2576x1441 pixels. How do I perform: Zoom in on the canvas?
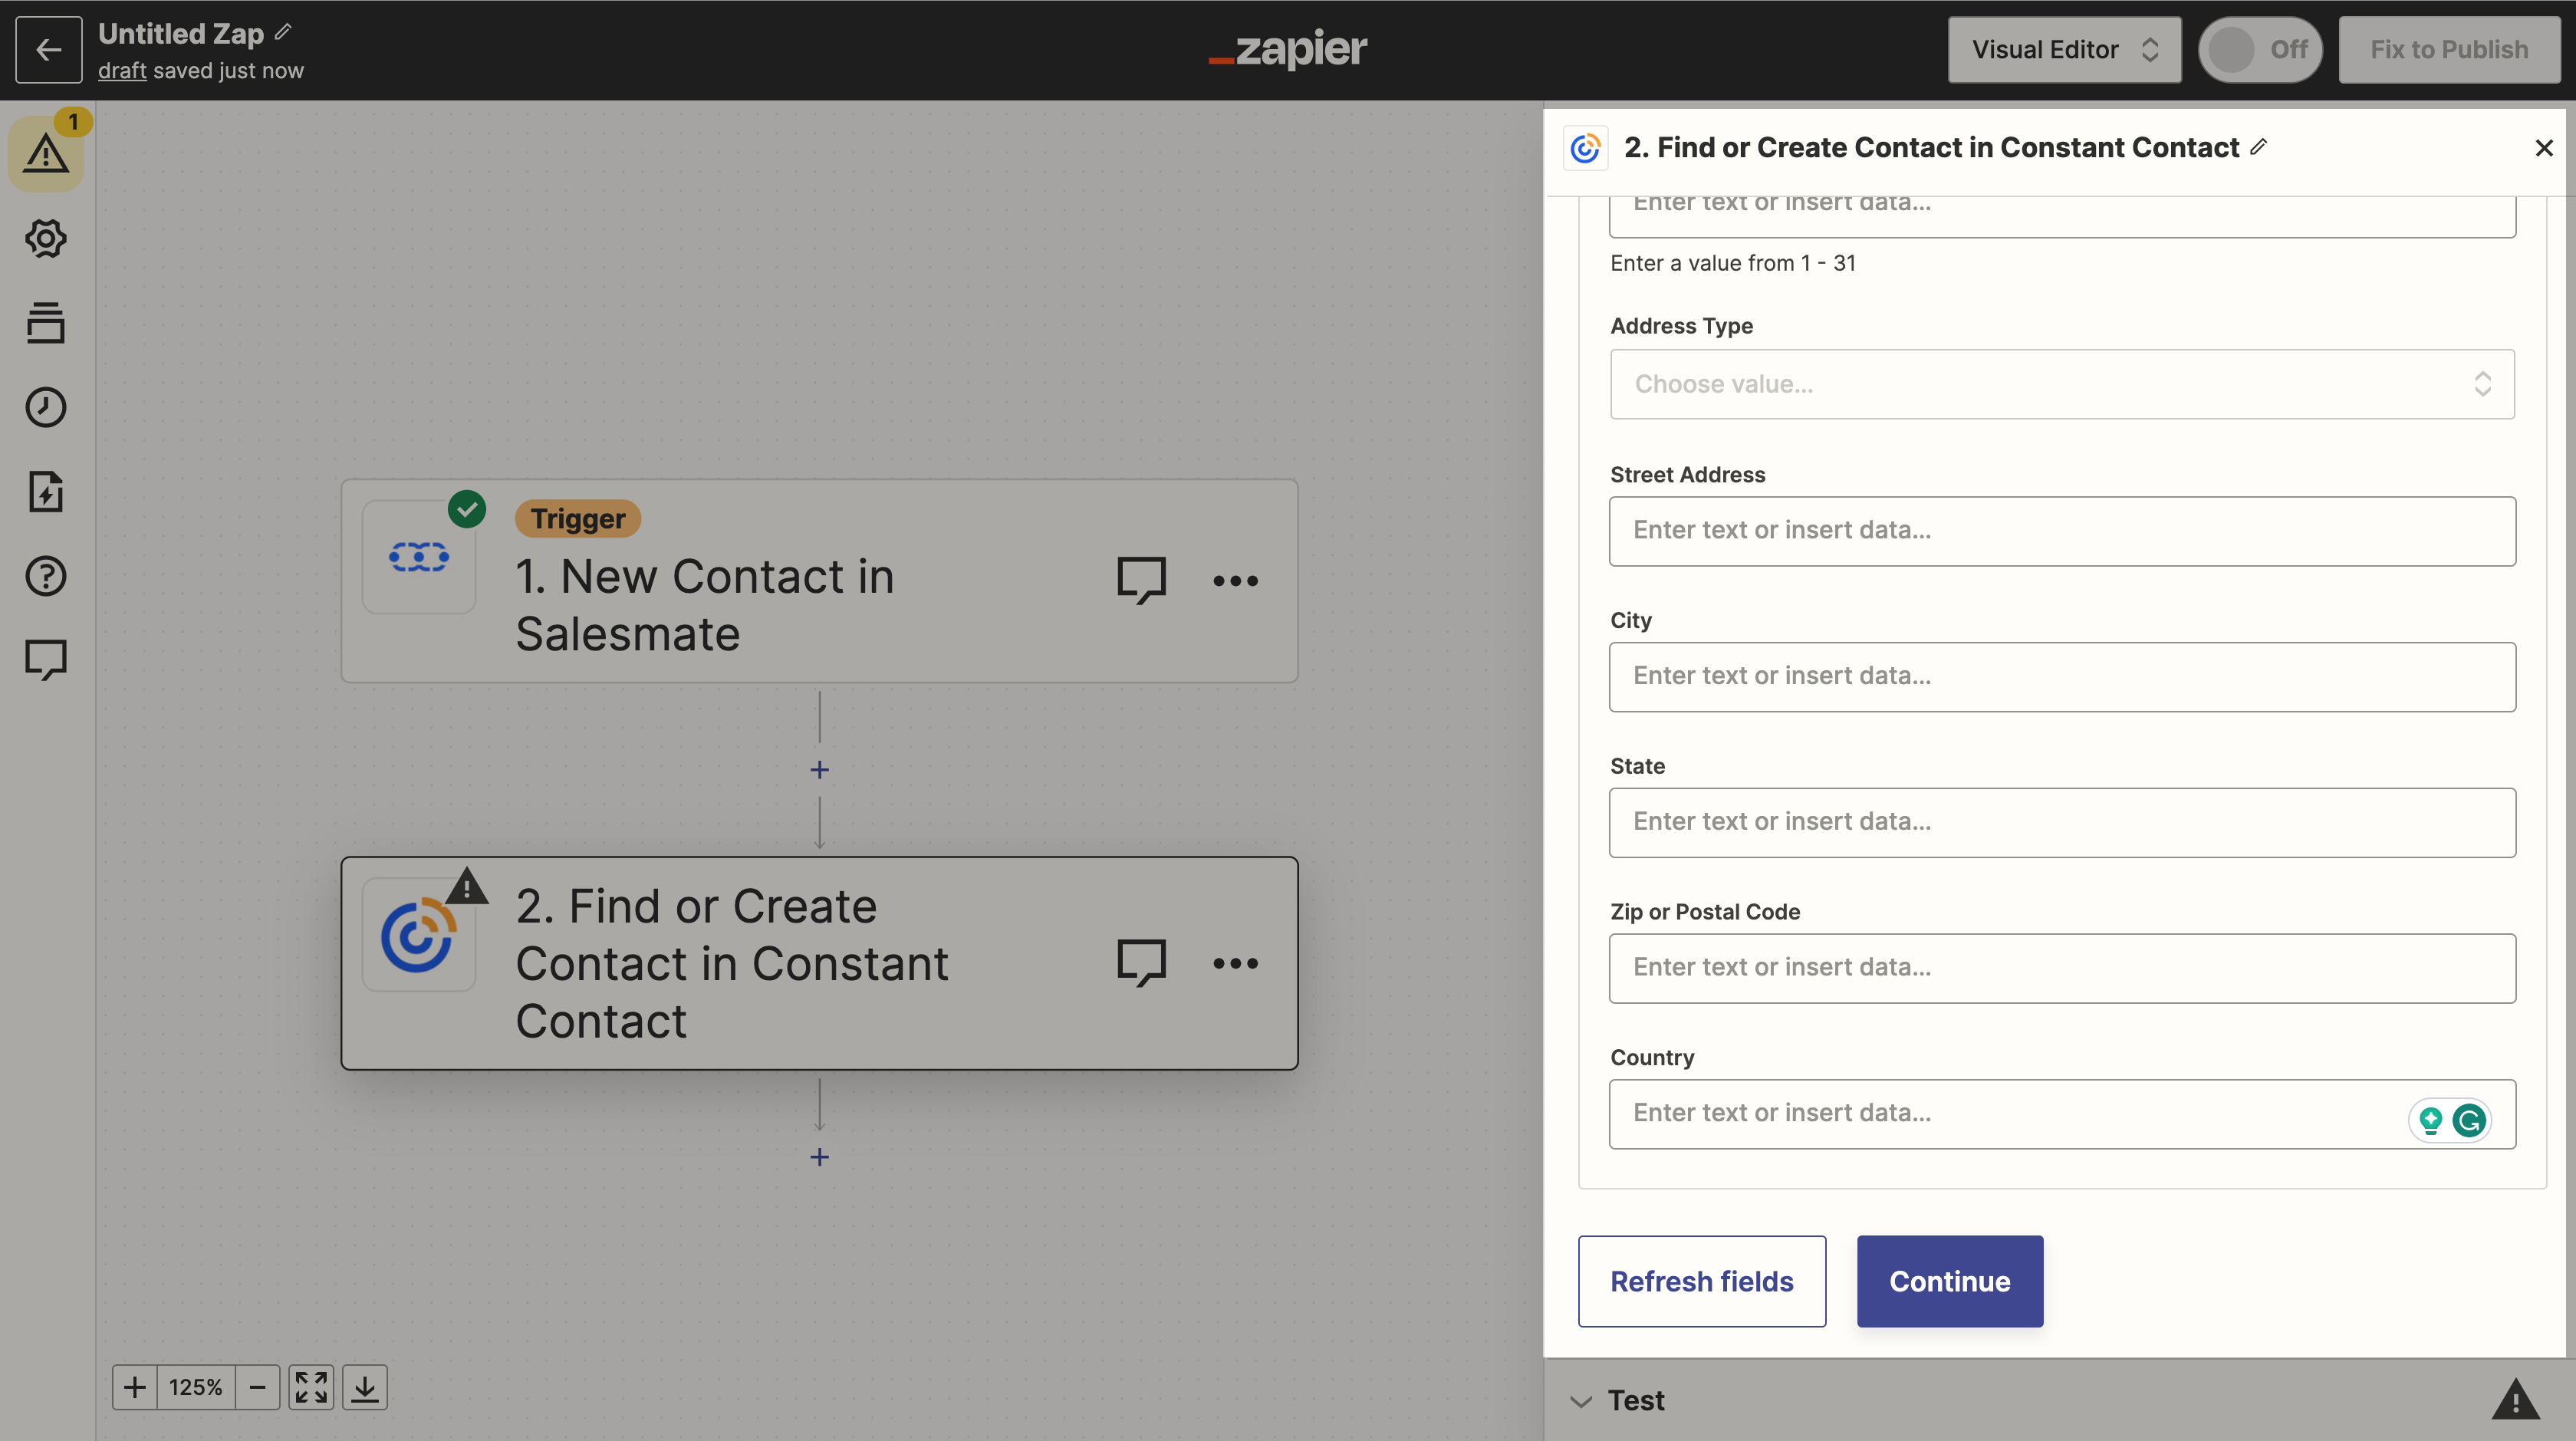point(134,1387)
